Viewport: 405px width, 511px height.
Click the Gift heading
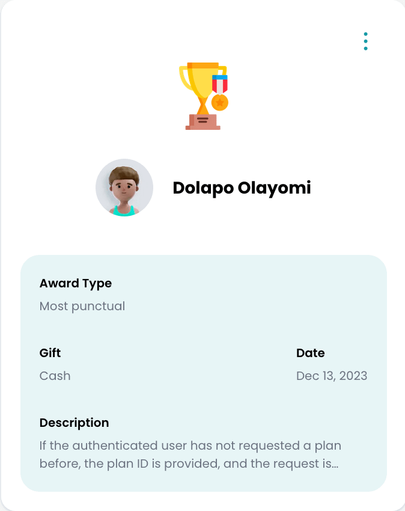[50, 353]
